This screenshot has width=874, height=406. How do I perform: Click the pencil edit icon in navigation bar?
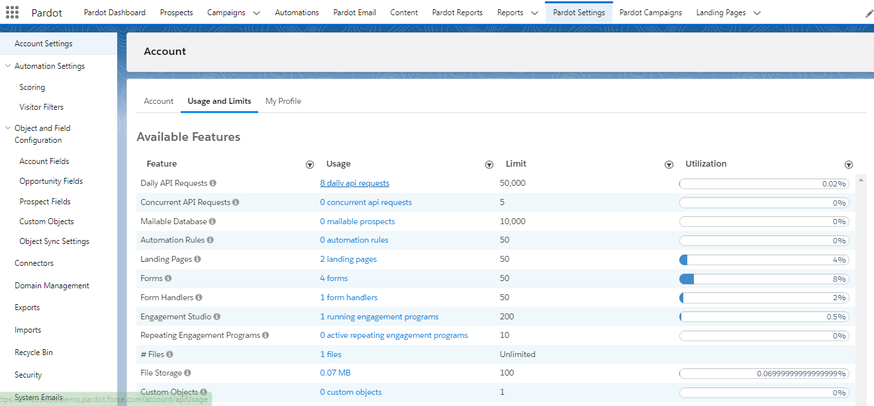click(869, 13)
